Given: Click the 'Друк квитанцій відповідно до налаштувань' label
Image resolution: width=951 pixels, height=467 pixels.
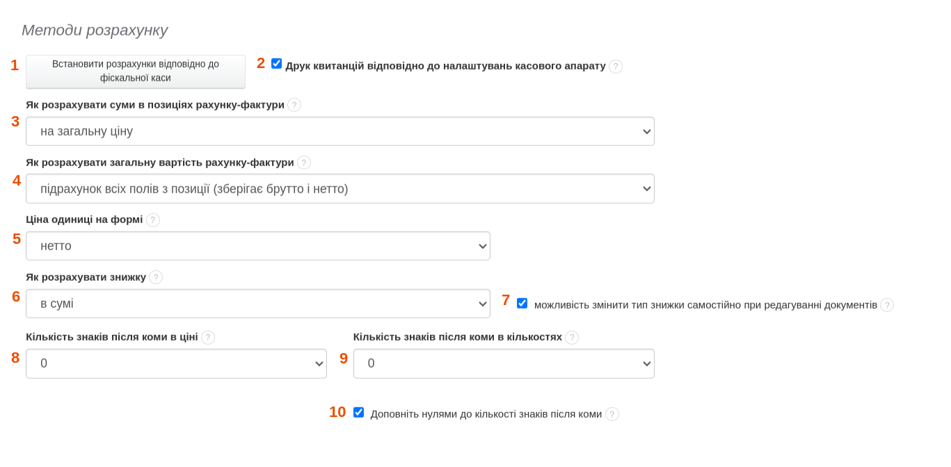Looking at the screenshot, I should click(445, 66).
